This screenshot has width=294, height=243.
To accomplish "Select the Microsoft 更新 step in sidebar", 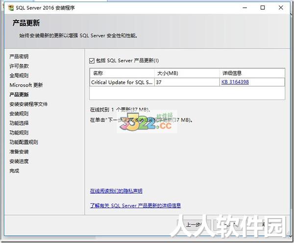I will coord(26,85).
